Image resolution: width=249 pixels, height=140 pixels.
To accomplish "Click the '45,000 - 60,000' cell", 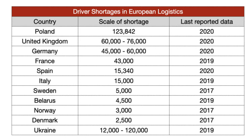I will pyautogui.click(x=123, y=51).
